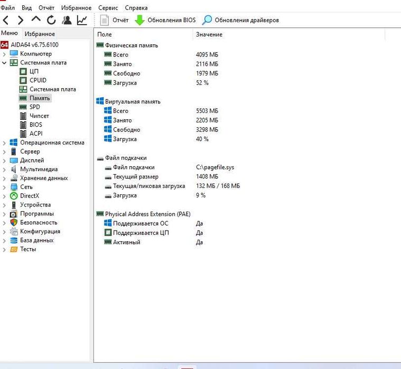Open Обновления BIOS from the toolbar
The image size is (401, 369).
(x=165, y=20)
